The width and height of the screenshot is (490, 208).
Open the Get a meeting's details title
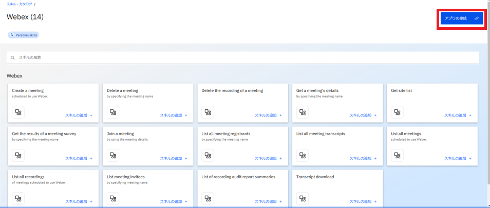[x=317, y=90]
